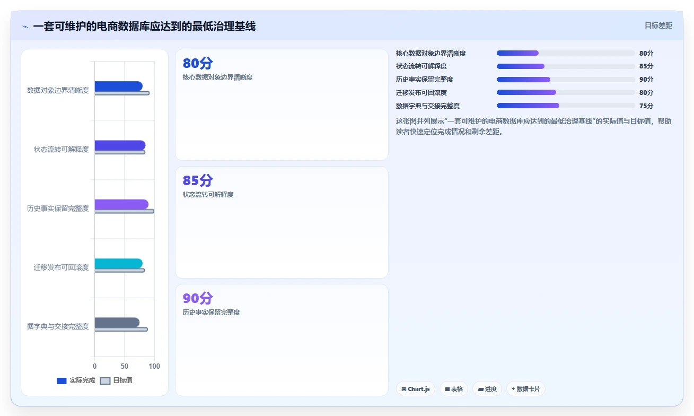Click the chart axis label 数据对象边界清晰度

point(58,90)
